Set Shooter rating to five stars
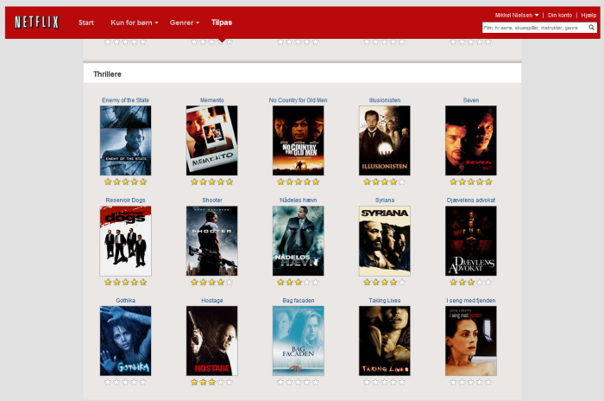The width and height of the screenshot is (604, 401). (x=230, y=282)
